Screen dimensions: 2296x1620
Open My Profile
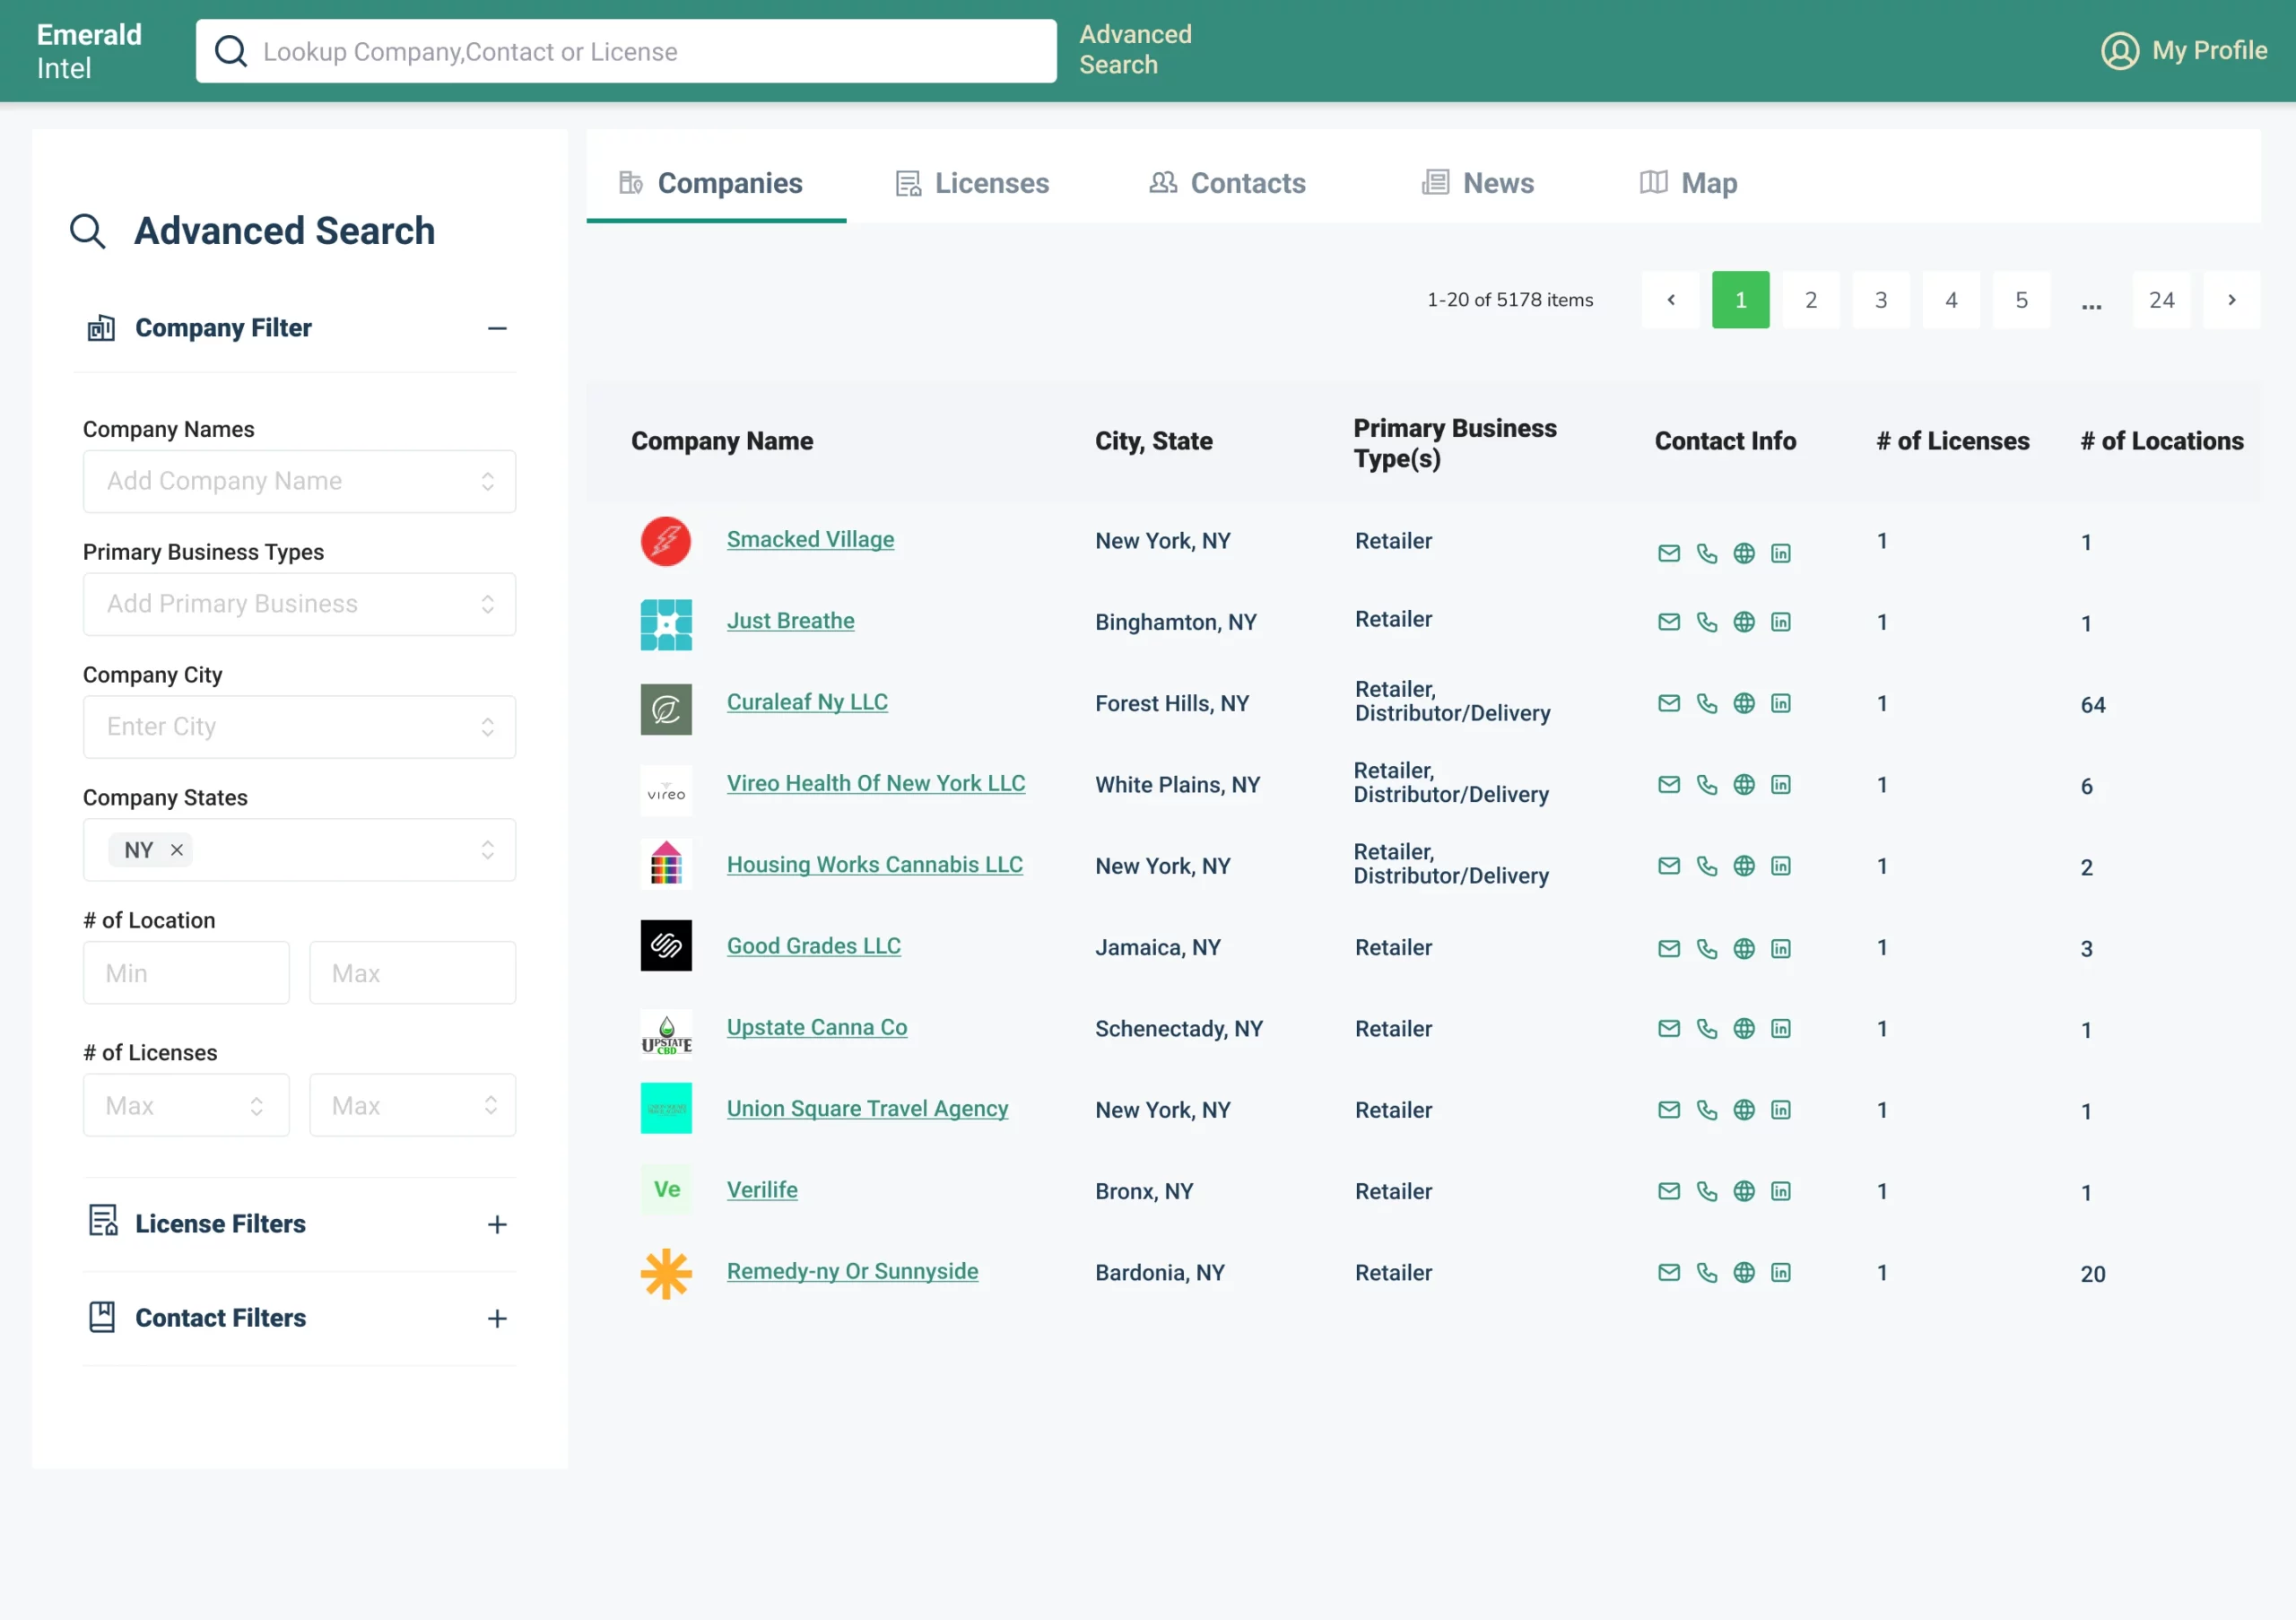2184,50
